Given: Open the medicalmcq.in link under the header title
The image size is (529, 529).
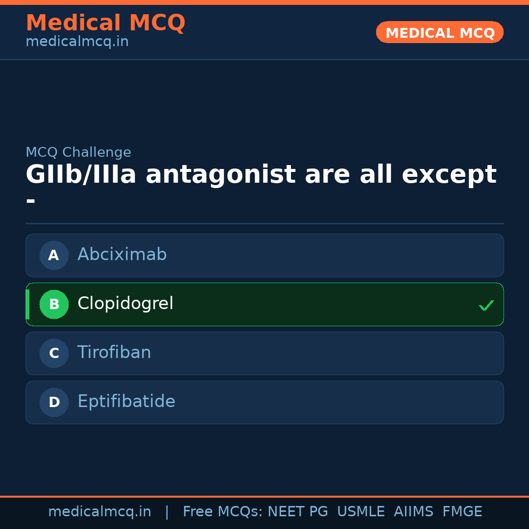Looking at the screenshot, I should point(77,42).
